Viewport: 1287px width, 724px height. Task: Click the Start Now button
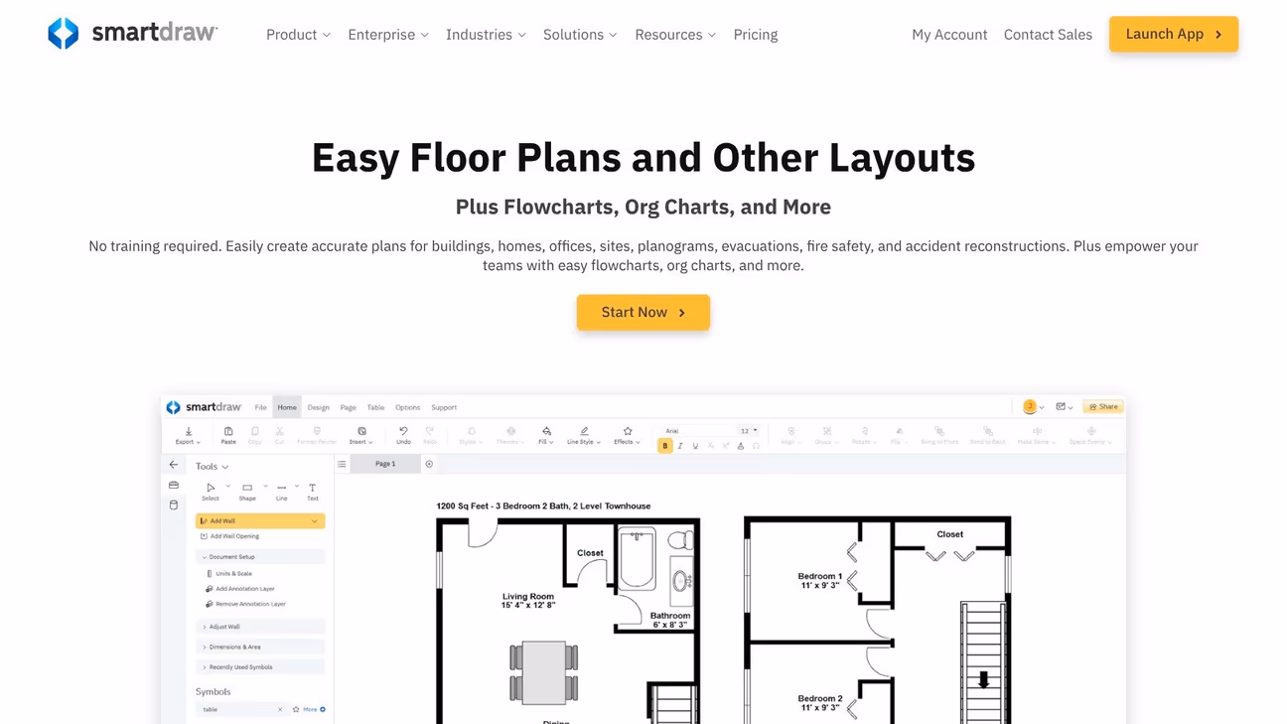click(643, 312)
